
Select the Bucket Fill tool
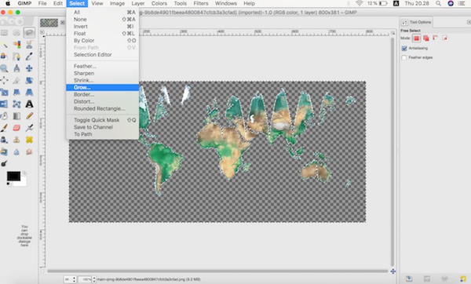[4, 116]
